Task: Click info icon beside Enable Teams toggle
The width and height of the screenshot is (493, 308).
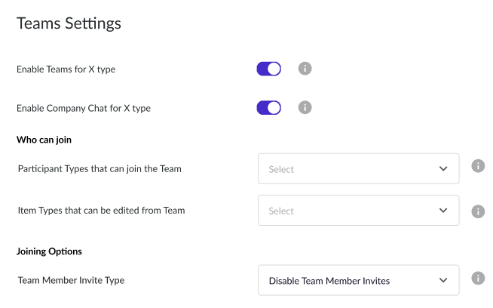Action: tap(305, 69)
